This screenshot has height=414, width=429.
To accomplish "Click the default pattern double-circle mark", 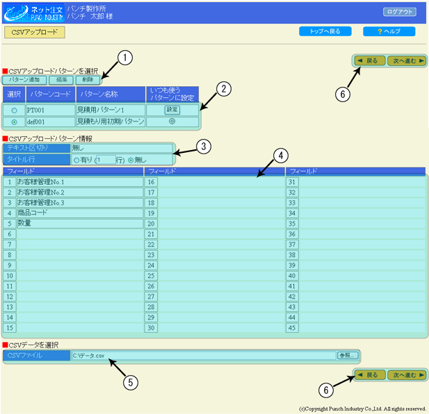I will pyautogui.click(x=172, y=122).
